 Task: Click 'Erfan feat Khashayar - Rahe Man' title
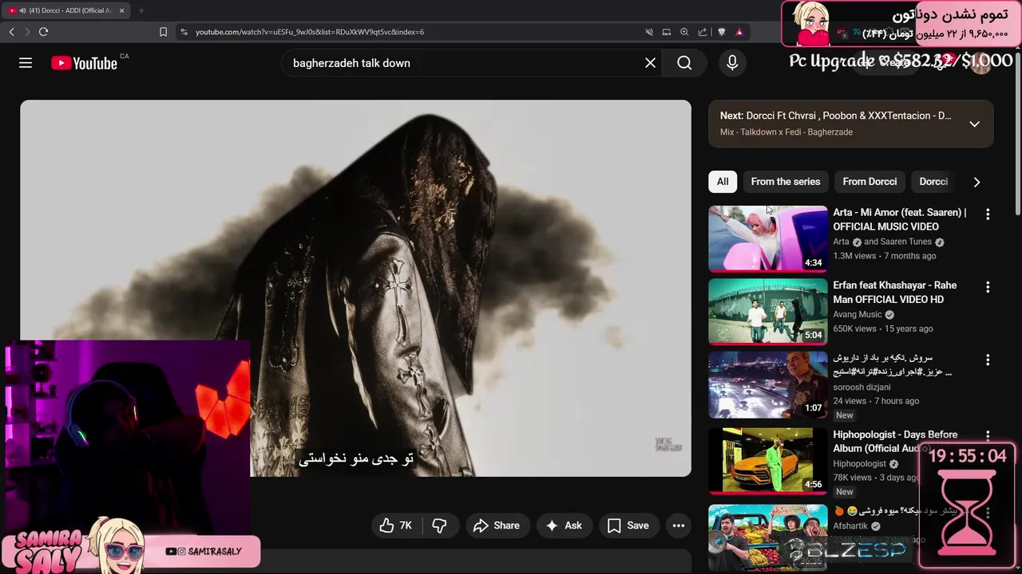[x=894, y=292]
